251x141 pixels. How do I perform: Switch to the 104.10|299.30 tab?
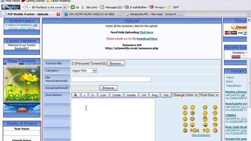(x=93, y=14)
